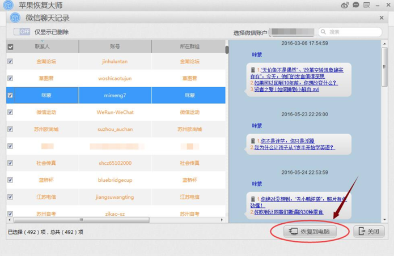
Task: Uncheck the 苏州自考 row checkbox
Action: click(x=10, y=214)
